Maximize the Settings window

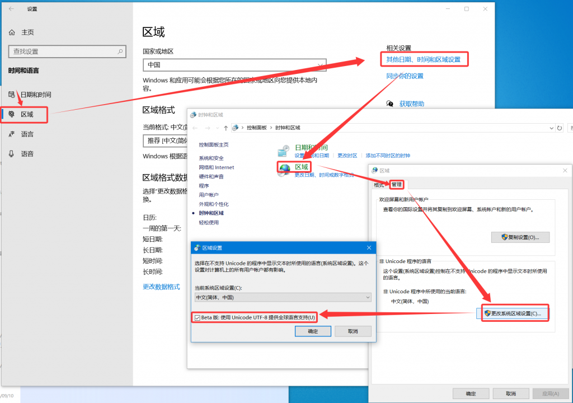point(467,9)
